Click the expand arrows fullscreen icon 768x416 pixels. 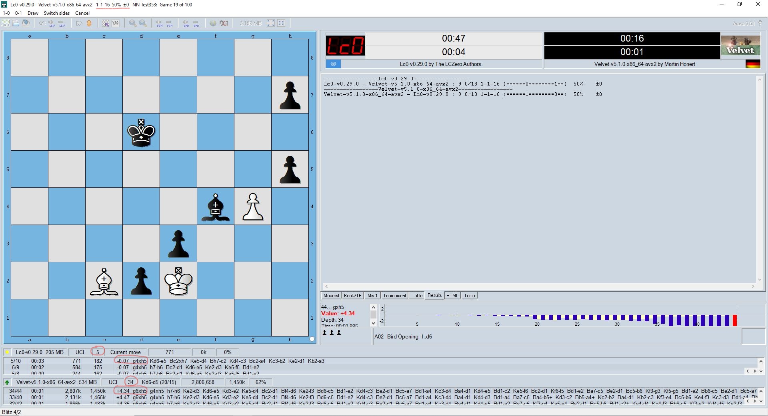click(x=271, y=23)
